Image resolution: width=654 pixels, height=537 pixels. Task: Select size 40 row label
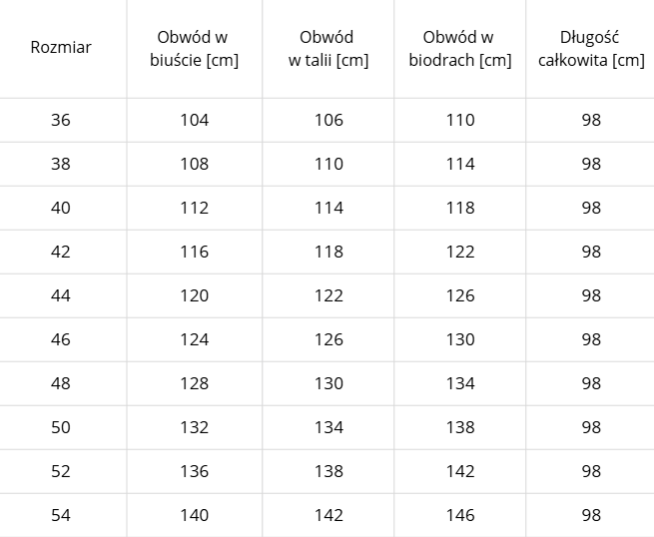pyautogui.click(x=61, y=208)
